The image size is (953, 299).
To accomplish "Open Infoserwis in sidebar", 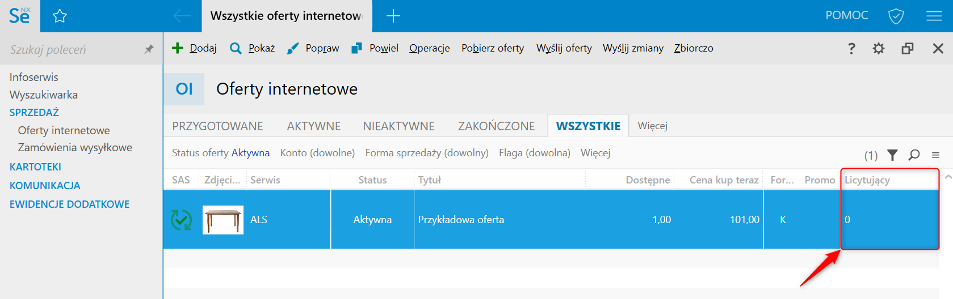I will point(34,77).
